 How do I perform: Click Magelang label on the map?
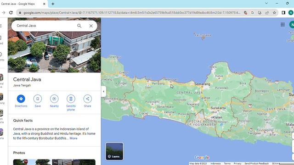click(193, 104)
